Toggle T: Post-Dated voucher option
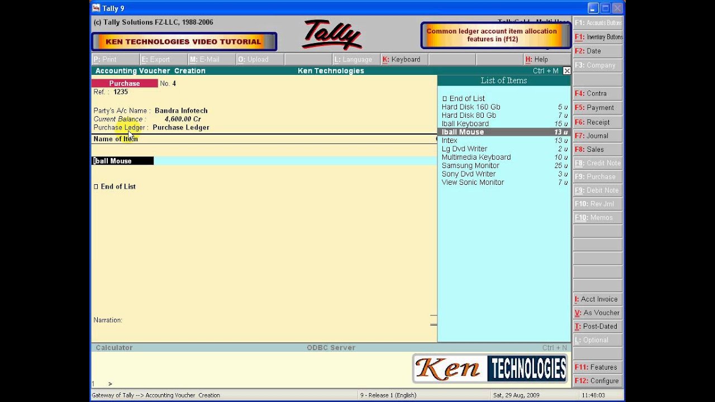This screenshot has height=402, width=715. (x=598, y=327)
